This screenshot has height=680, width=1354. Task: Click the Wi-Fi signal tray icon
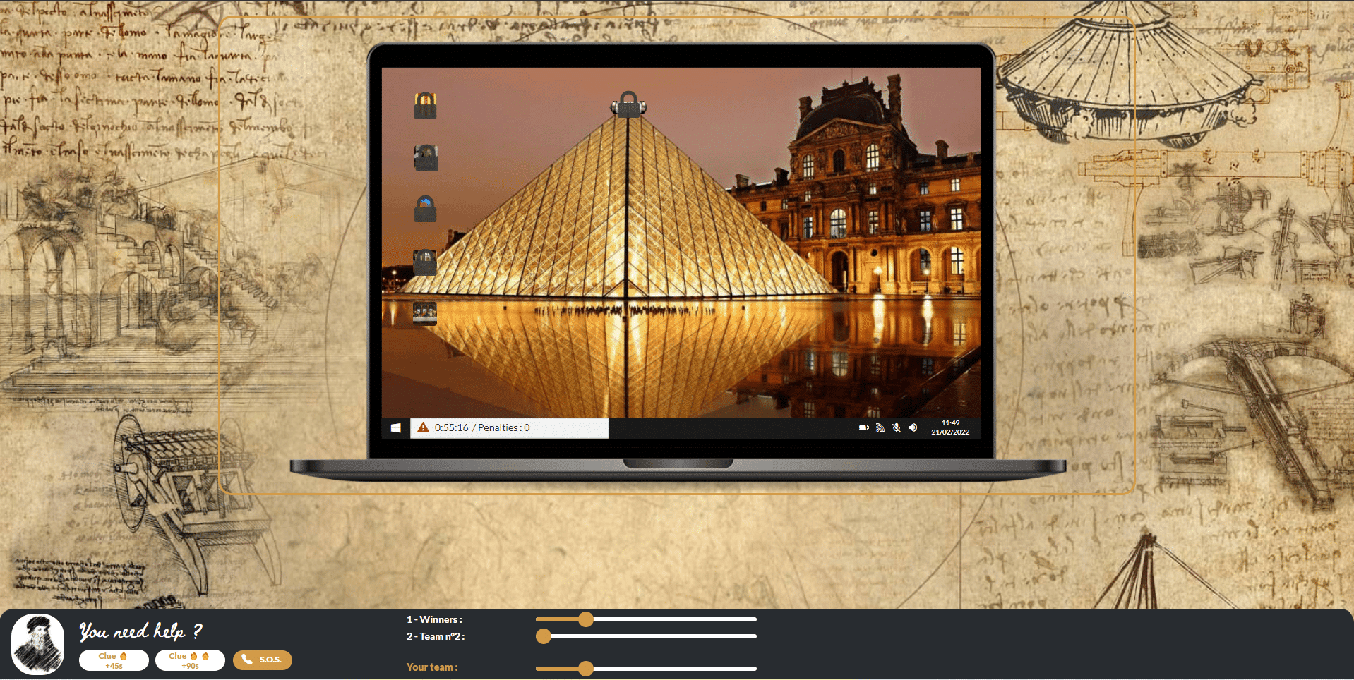[x=880, y=427]
